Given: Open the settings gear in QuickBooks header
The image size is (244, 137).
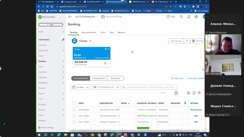Looking at the screenshot, I should [x=196, y=17].
